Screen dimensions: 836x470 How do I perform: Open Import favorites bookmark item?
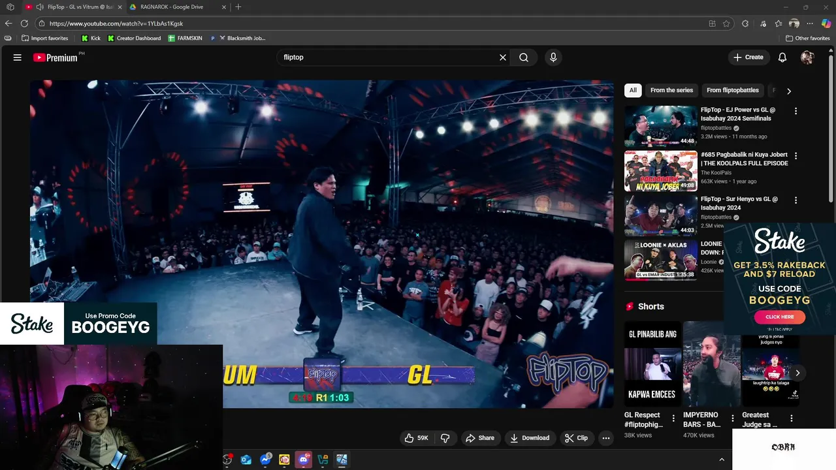click(x=44, y=38)
